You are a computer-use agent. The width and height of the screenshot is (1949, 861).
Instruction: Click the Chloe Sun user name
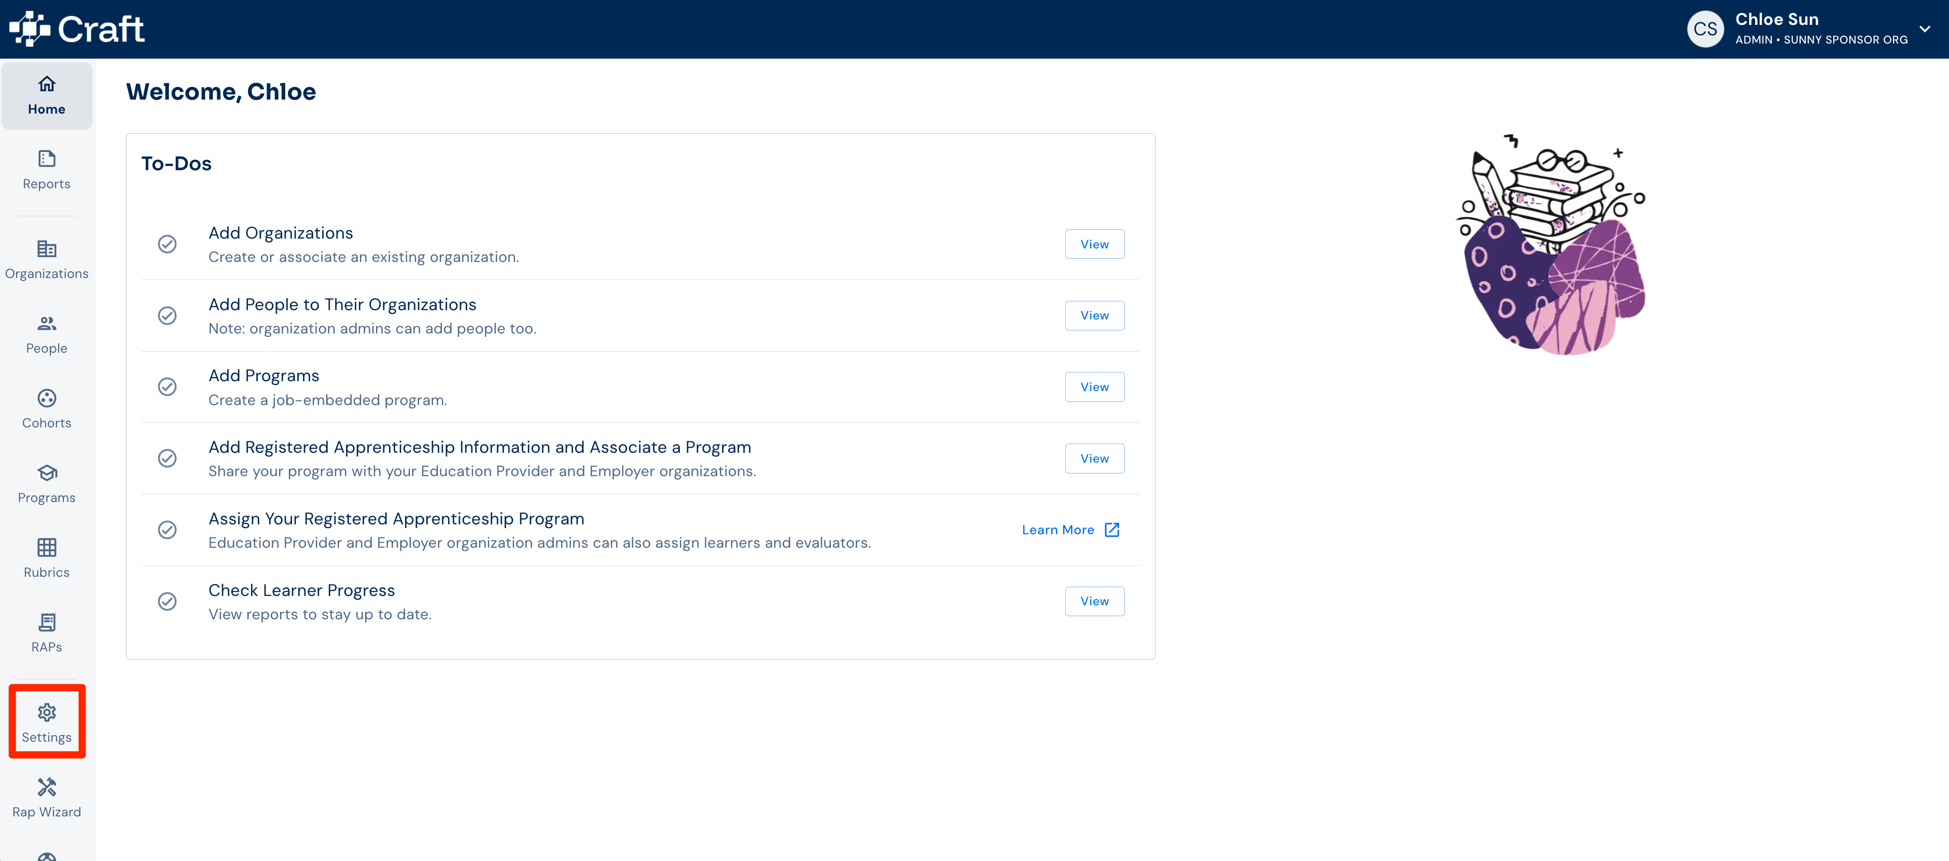pos(1777,19)
